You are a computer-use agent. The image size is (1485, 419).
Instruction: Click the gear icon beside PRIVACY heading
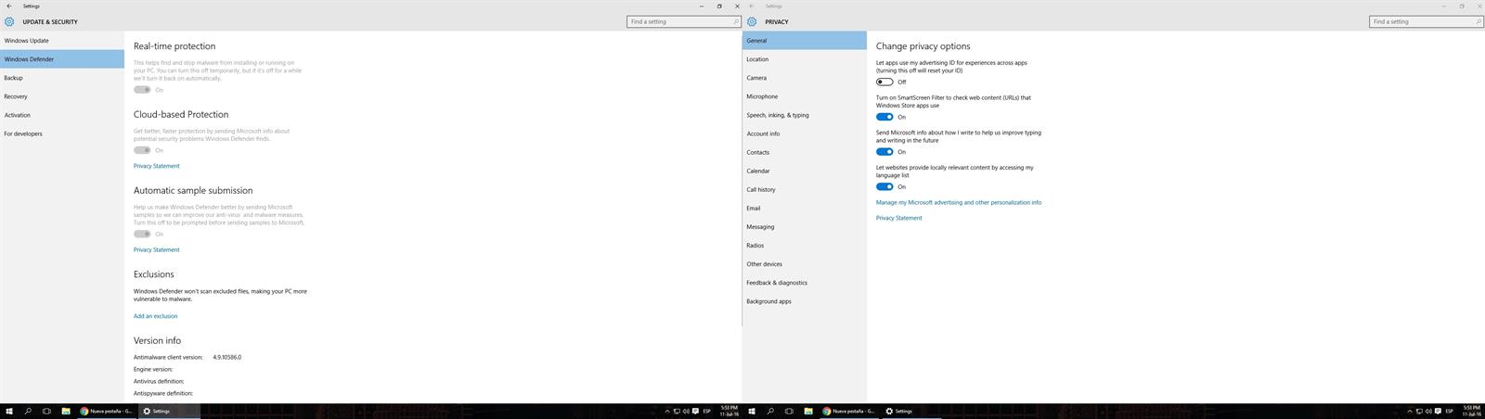[x=752, y=21]
